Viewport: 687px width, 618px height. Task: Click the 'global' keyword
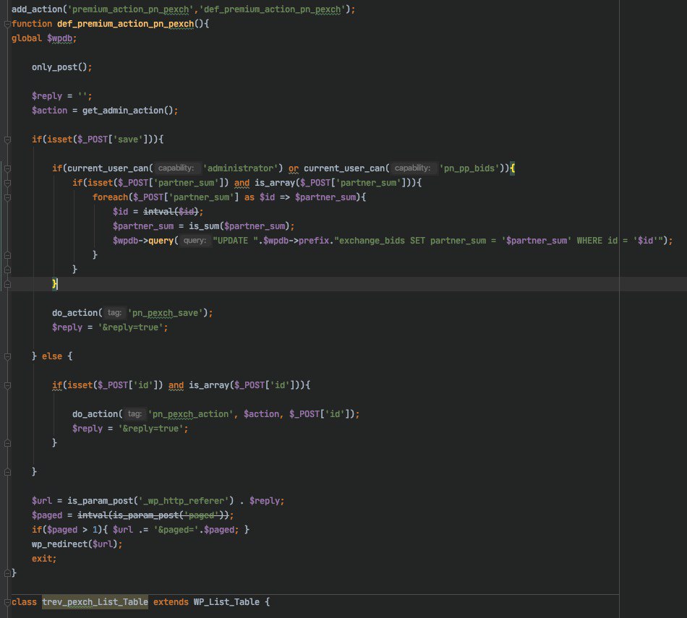coord(27,38)
